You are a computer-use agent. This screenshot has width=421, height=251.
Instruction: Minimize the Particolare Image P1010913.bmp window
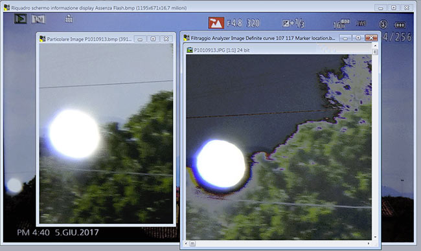point(140,39)
